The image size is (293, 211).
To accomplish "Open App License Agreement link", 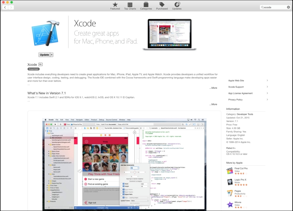I will click(240, 93).
